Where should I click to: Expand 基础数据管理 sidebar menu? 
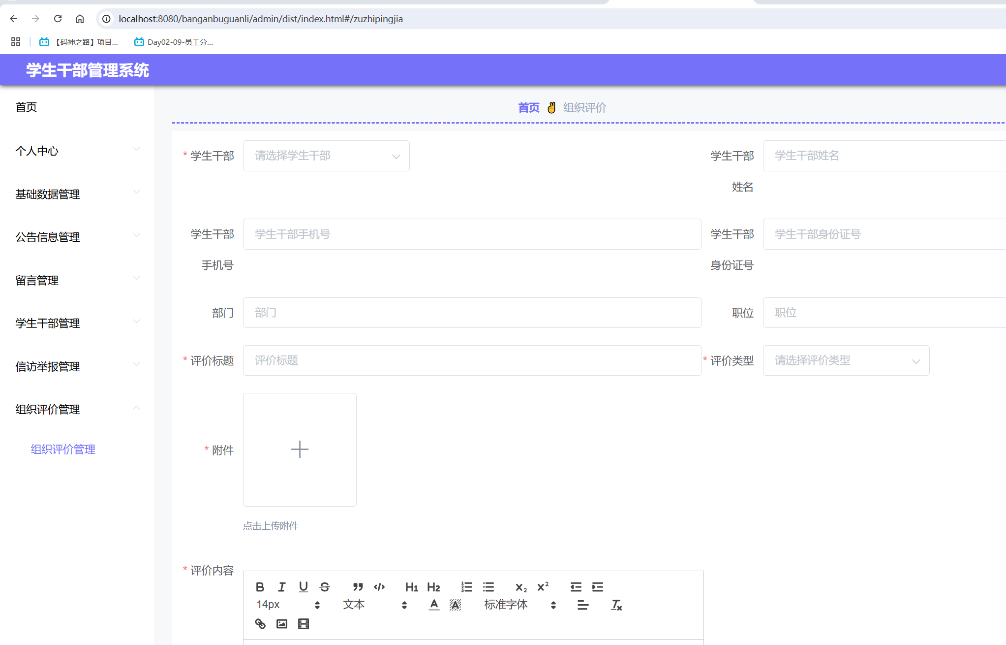77,194
